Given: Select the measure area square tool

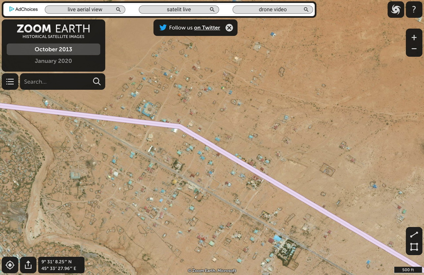Looking at the screenshot, I should tap(414, 247).
